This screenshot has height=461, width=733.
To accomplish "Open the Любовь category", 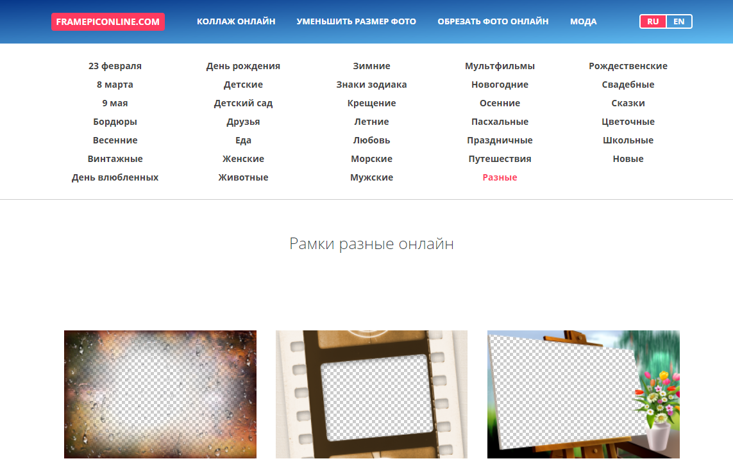I will (372, 140).
